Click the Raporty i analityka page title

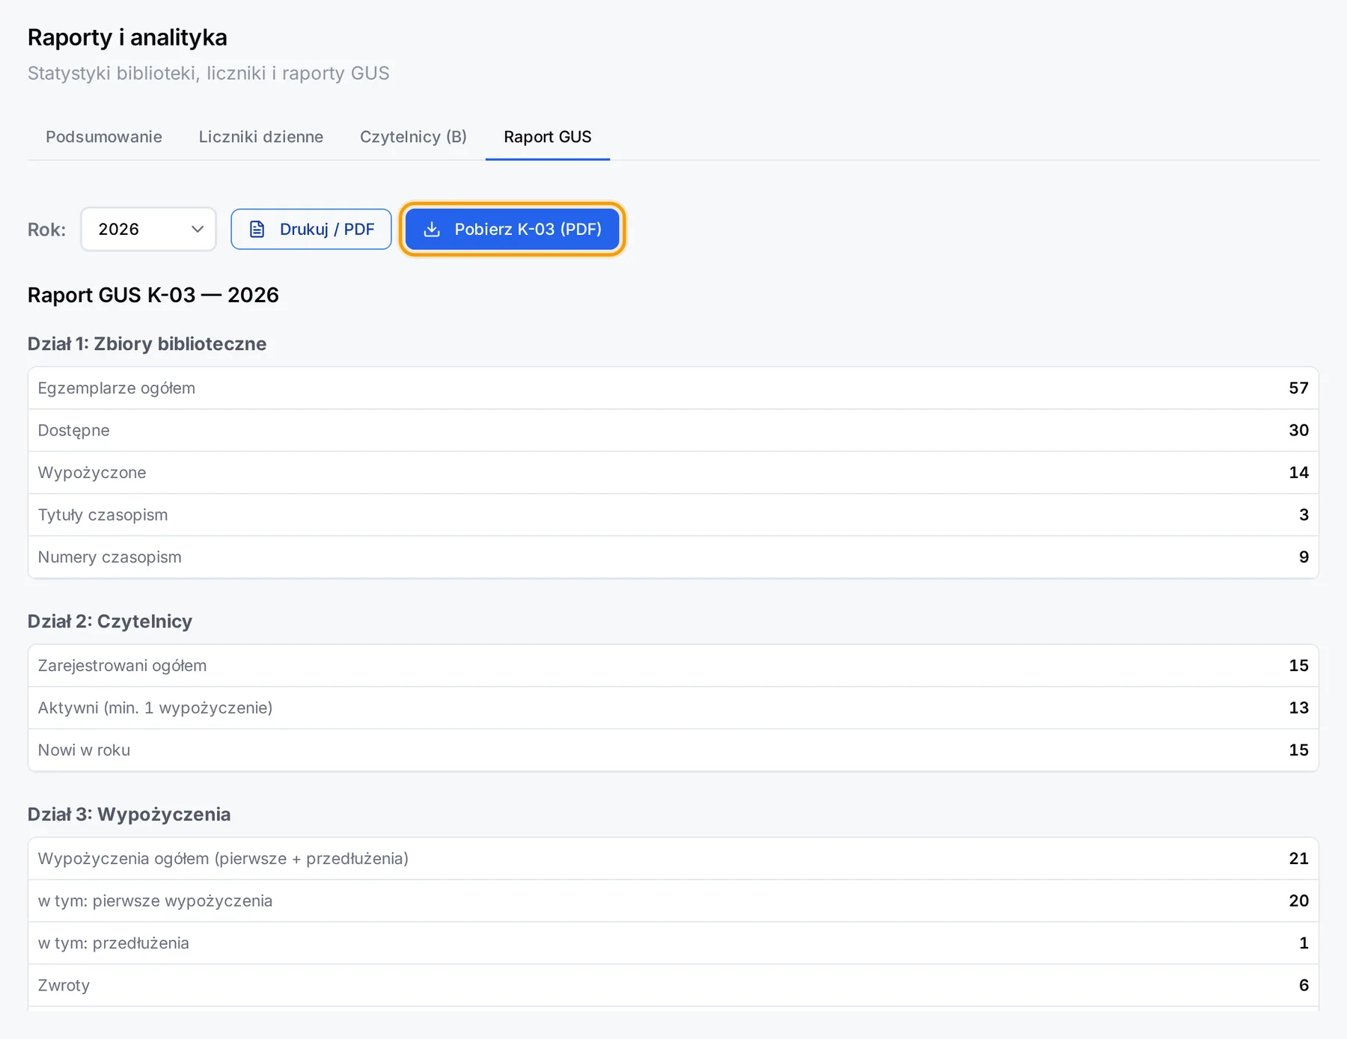[x=127, y=37]
